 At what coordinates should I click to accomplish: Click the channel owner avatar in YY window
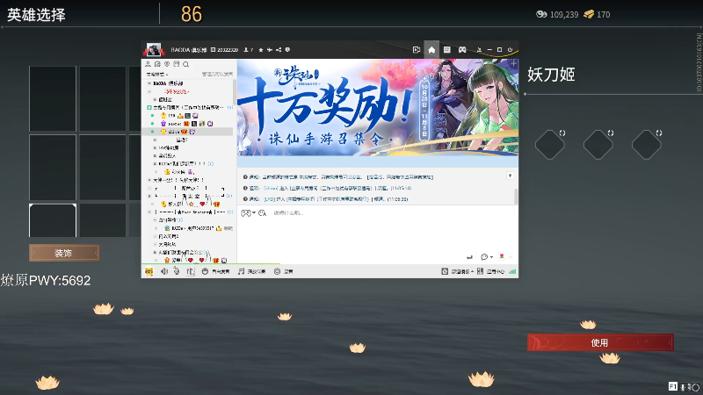pos(153,50)
